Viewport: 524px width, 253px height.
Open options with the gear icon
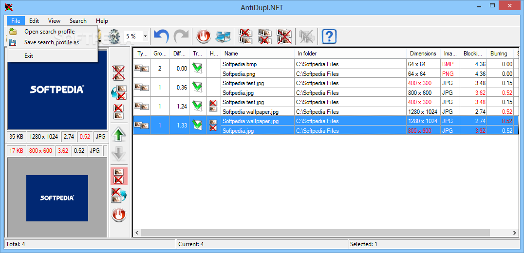[114, 36]
